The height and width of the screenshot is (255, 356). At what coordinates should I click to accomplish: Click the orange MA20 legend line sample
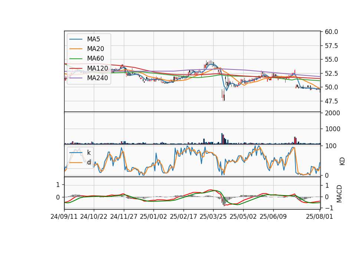[76, 49]
